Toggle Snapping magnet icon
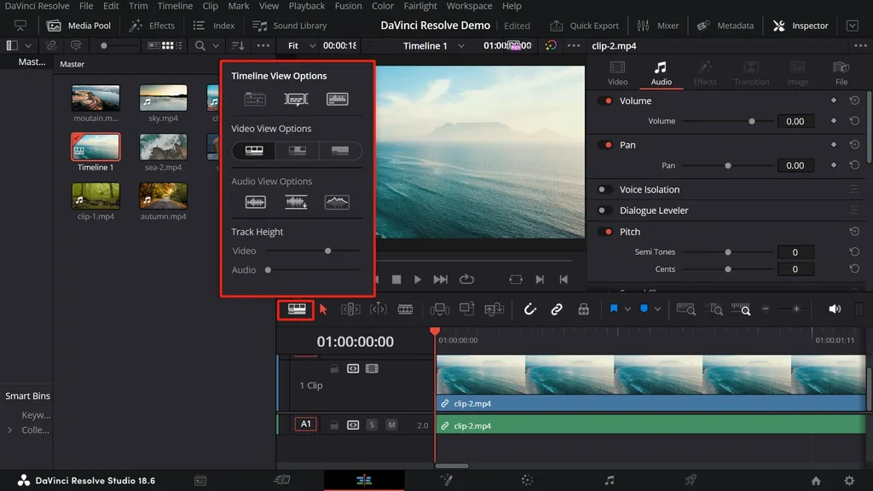This screenshot has width=873, height=491. click(529, 309)
